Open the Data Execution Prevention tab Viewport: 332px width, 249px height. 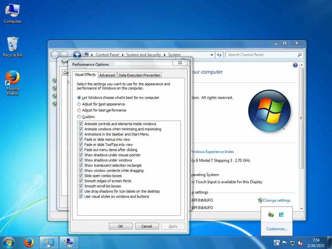(x=139, y=75)
